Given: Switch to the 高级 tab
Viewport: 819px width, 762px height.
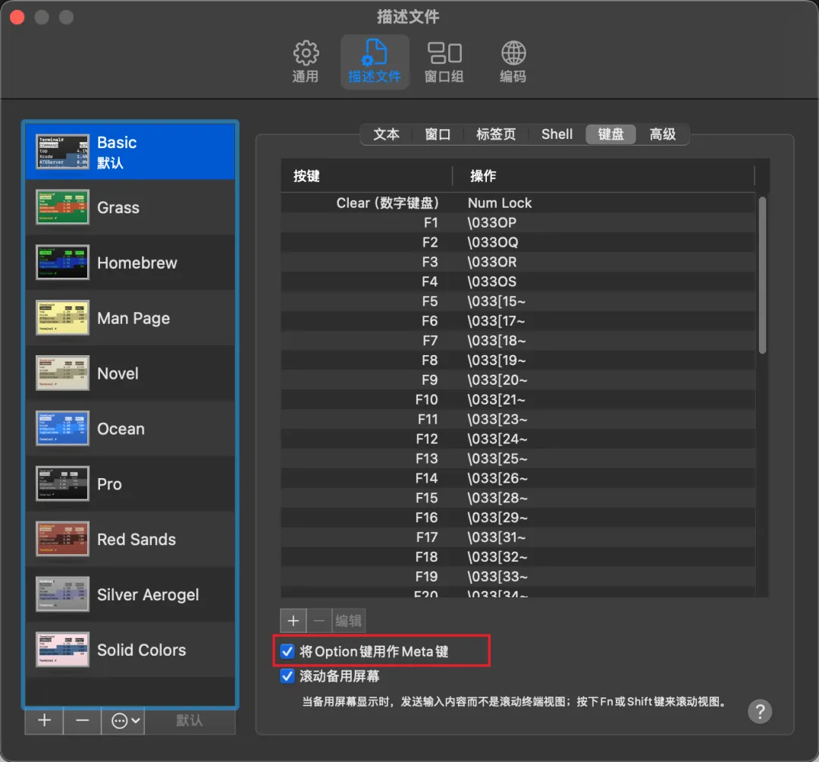Looking at the screenshot, I should [662, 134].
